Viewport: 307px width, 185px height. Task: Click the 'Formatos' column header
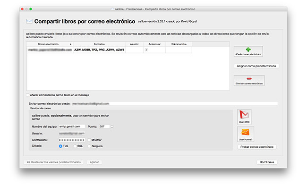99,44
